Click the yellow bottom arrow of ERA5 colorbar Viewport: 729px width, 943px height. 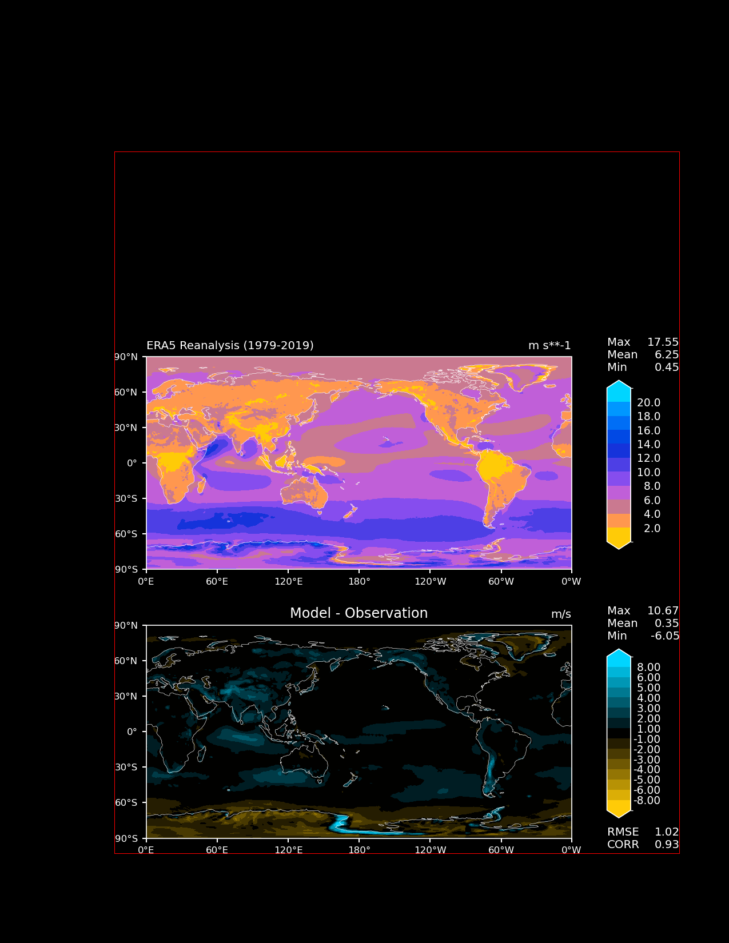pos(619,545)
